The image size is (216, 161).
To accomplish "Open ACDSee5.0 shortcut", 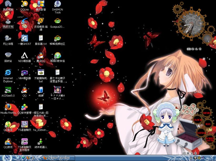I will click(x=8, y=92).
